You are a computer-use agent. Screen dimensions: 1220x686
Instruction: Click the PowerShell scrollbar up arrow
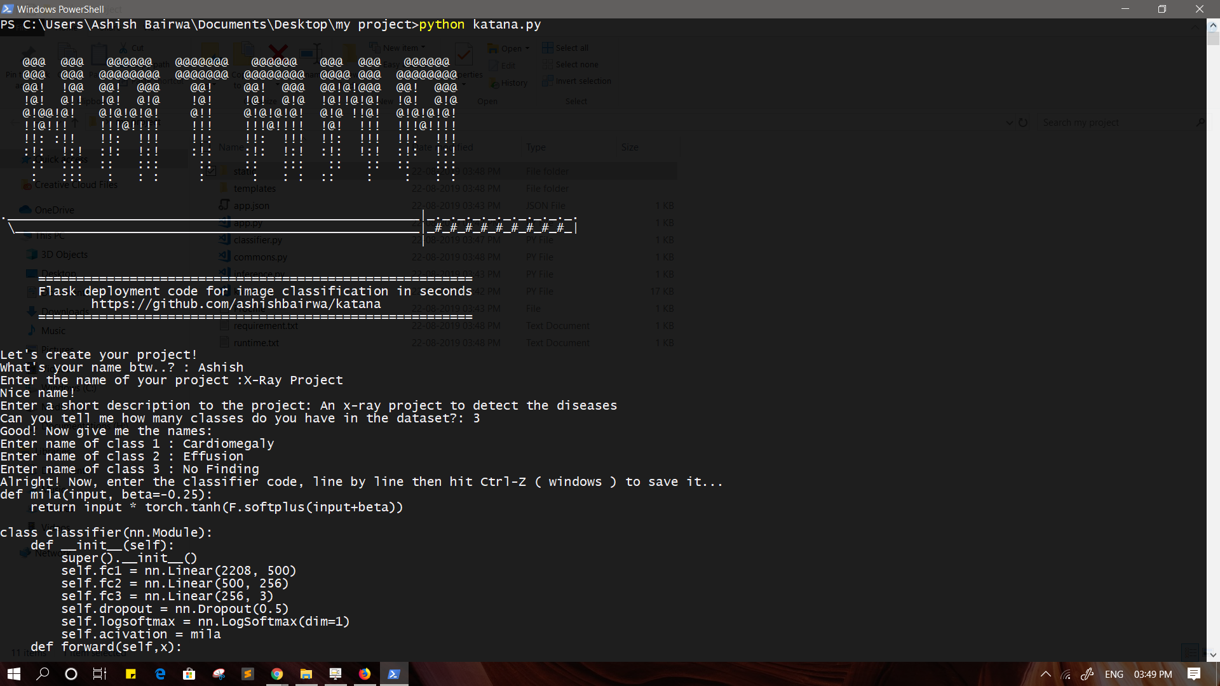click(x=1213, y=26)
